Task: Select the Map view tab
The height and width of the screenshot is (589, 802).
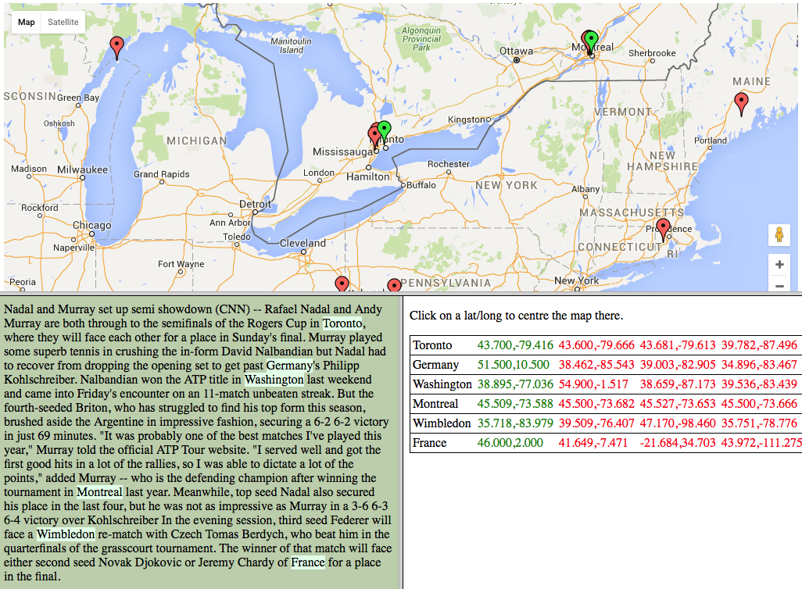Action: coord(26,22)
